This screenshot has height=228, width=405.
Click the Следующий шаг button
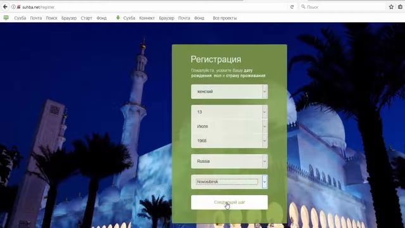point(229,203)
